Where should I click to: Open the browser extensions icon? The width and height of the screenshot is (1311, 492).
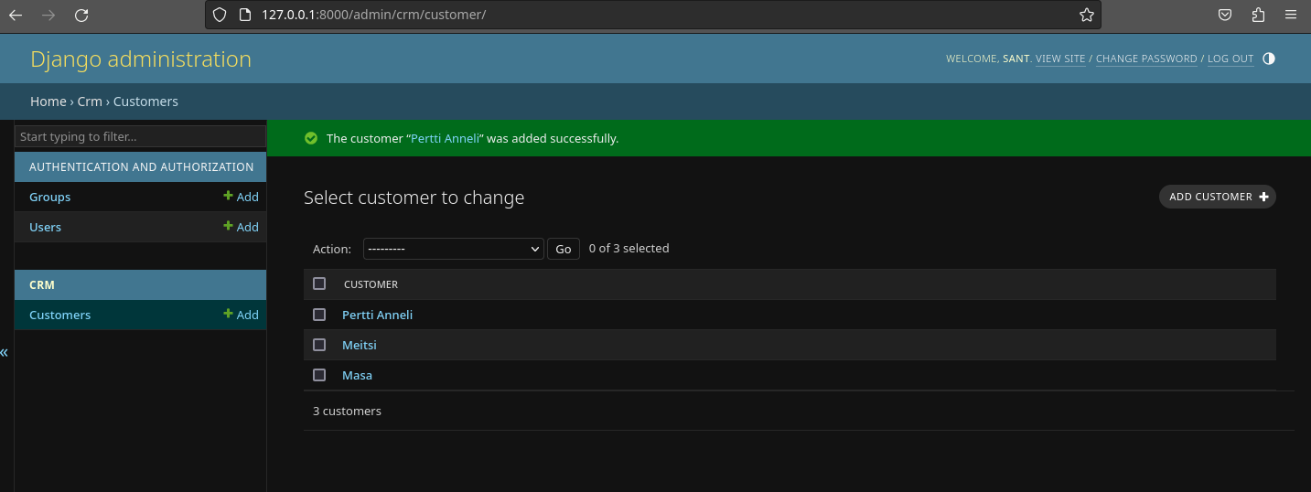[x=1258, y=15]
